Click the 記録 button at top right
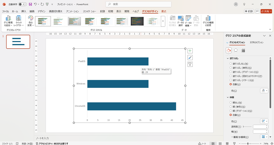The width and height of the screenshot is (274, 145). tap(249, 11)
